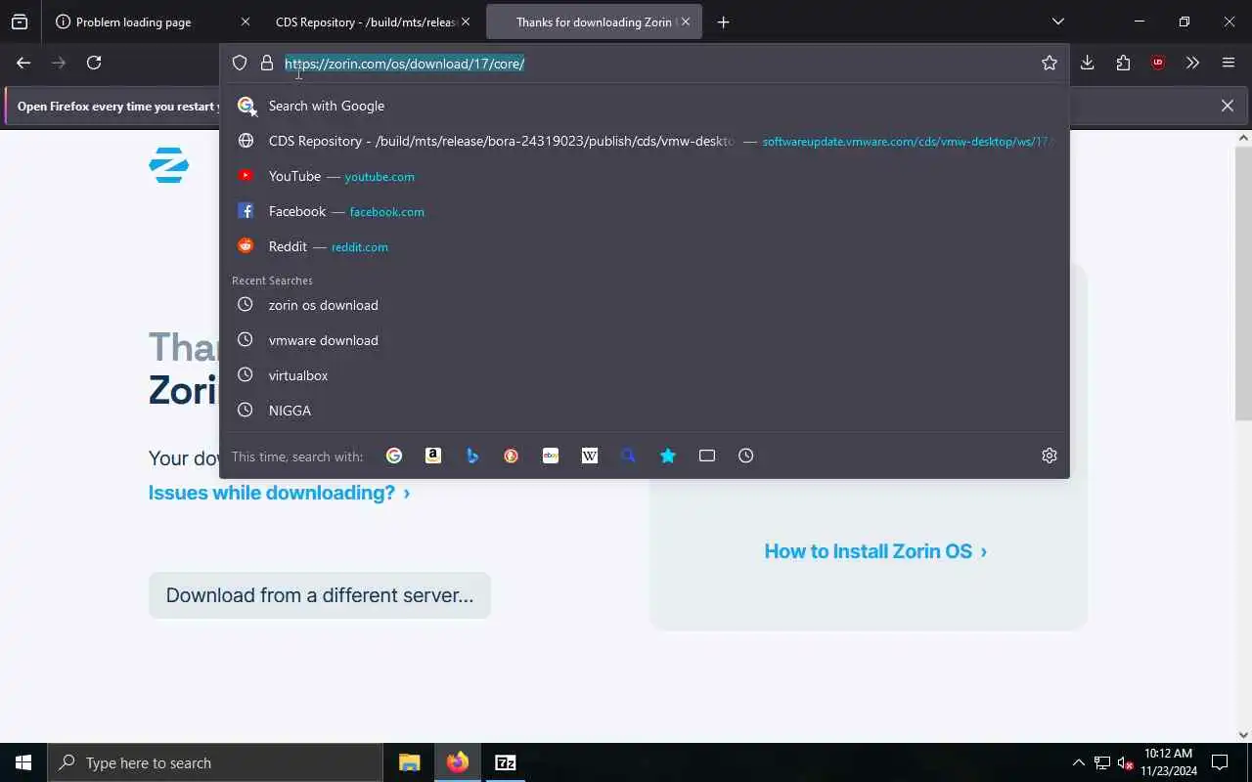This screenshot has width=1252, height=782.
Task: Search this time with Google engine icon
Action: pyautogui.click(x=394, y=456)
